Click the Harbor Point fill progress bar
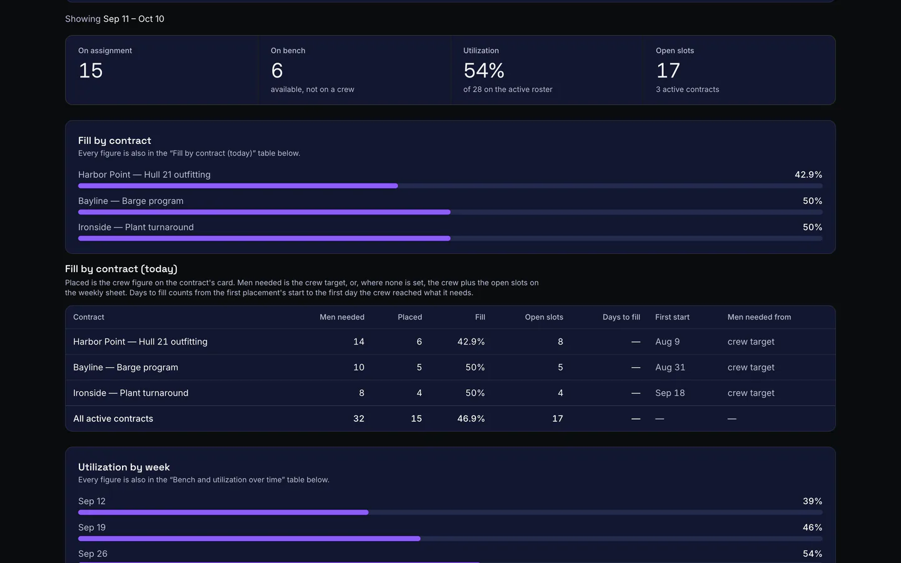This screenshot has height=563, width=901. pyautogui.click(x=450, y=186)
